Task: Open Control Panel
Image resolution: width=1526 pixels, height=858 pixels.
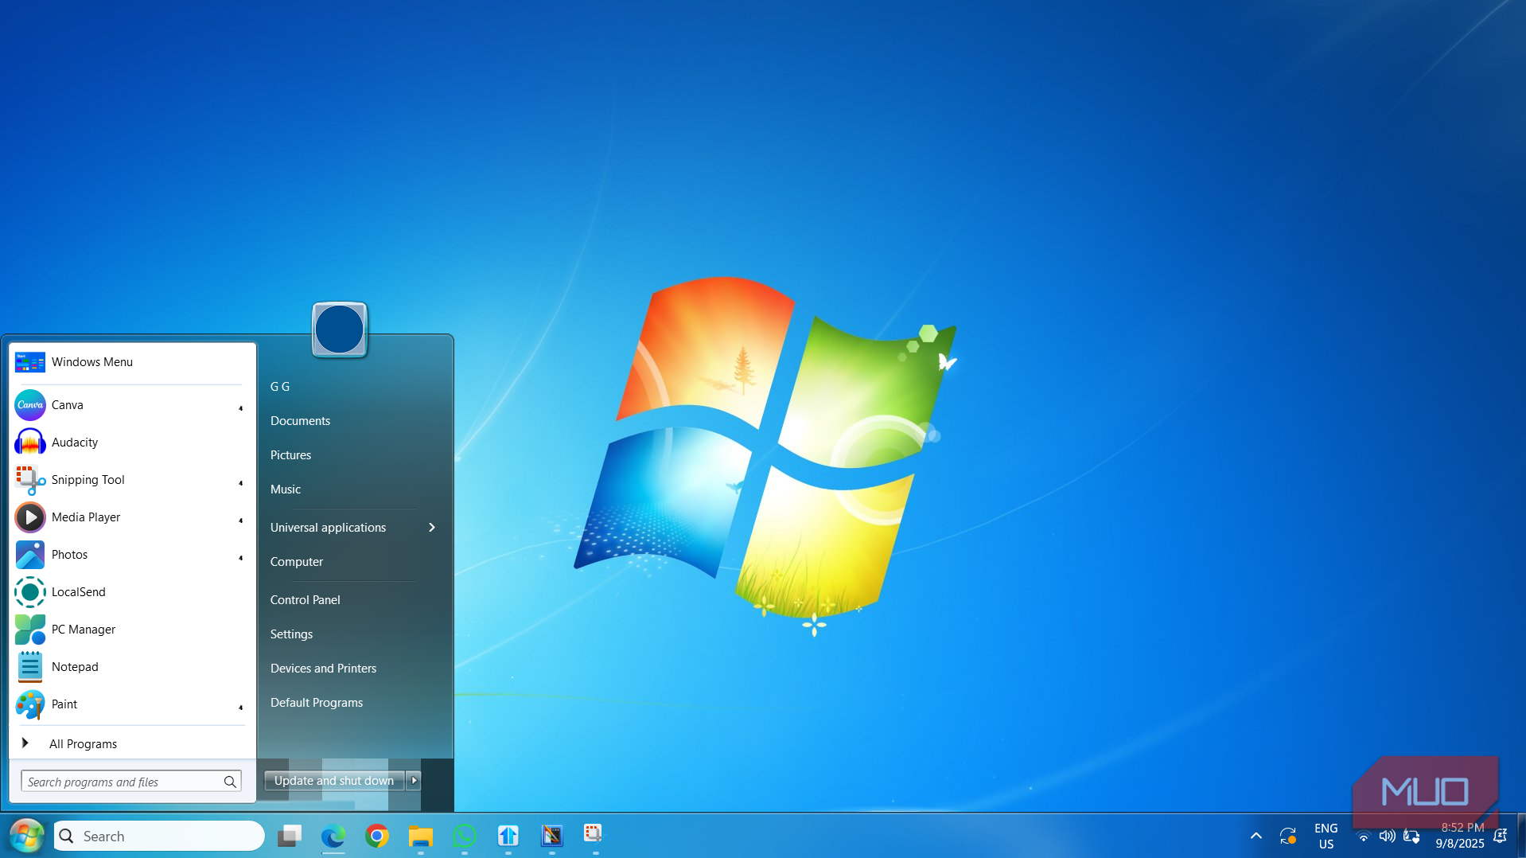Action: 305,599
